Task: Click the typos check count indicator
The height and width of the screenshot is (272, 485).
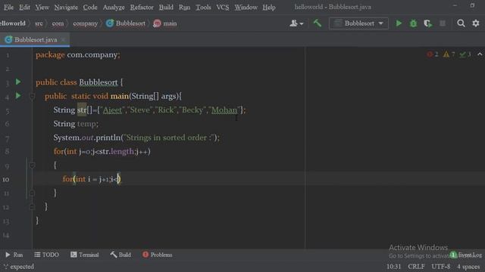Action: coord(465,54)
